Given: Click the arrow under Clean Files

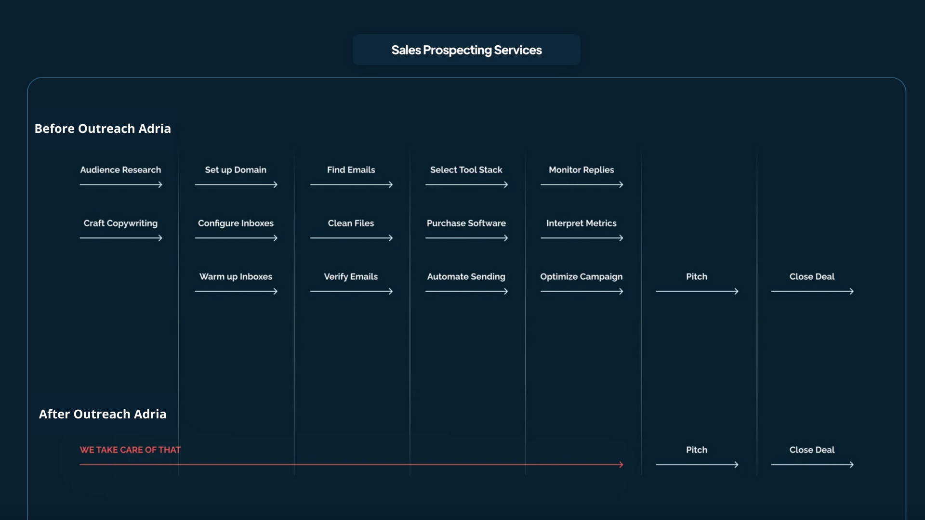Looking at the screenshot, I should click(x=351, y=238).
